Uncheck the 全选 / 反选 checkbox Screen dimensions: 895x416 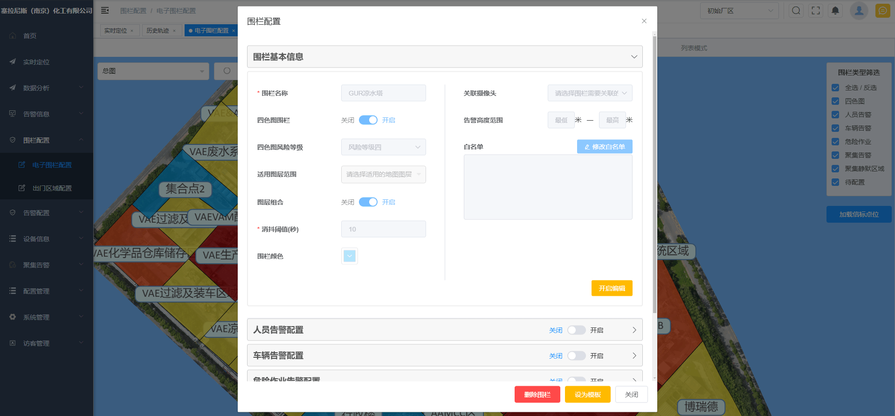(x=835, y=88)
